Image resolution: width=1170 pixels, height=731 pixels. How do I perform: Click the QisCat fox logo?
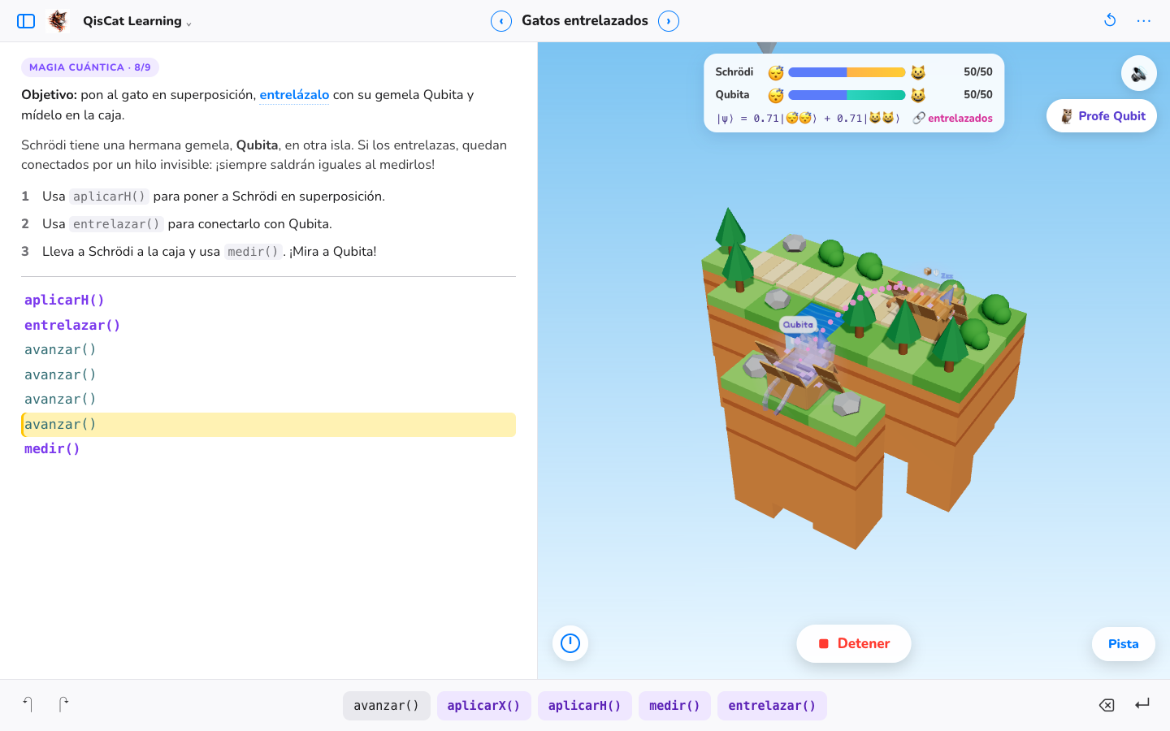58,21
